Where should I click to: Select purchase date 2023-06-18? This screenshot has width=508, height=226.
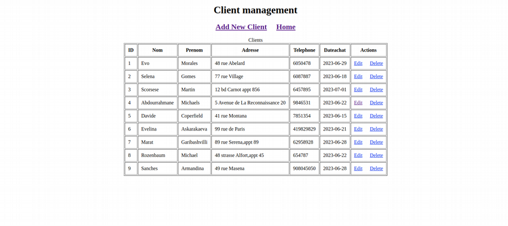pos(335,76)
